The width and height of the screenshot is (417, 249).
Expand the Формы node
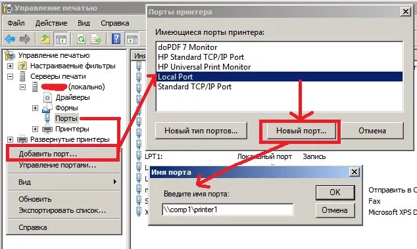tap(35, 108)
